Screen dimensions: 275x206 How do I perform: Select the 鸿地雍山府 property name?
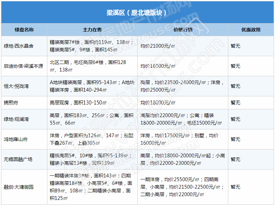coord(16,139)
